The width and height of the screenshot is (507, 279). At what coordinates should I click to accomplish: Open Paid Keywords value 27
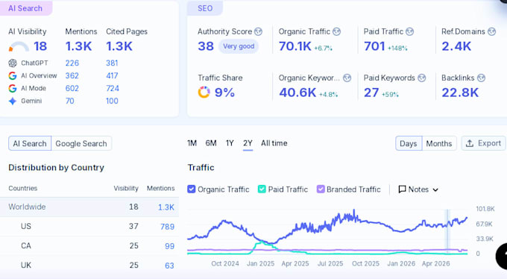pos(371,93)
